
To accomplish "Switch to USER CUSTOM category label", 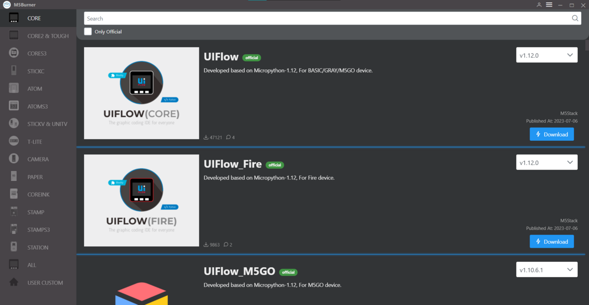I will pos(45,283).
